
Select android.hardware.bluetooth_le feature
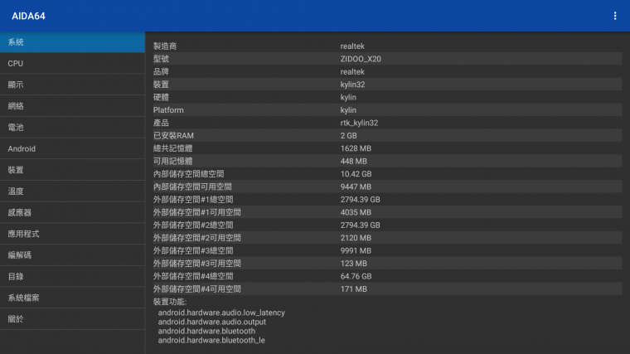pos(211,341)
